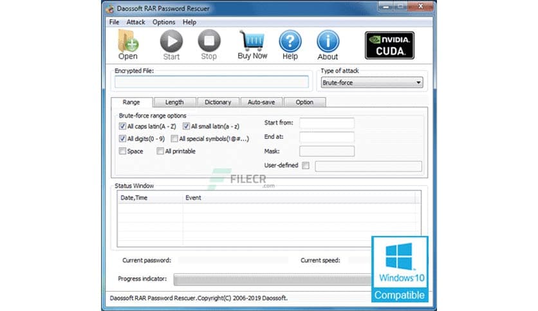Click the Encrypted File input field
This screenshot has height=311, width=538.
212,82
